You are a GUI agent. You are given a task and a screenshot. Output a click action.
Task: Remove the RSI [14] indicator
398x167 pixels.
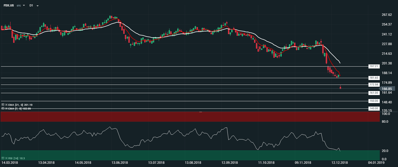(x=6, y=158)
